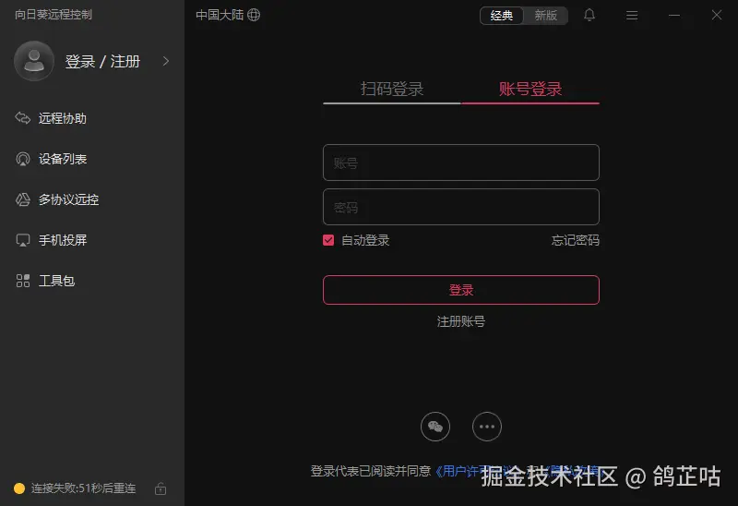Image resolution: width=738 pixels, height=506 pixels.
Task: Click the 远程协助 sidebar icon
Action: point(22,118)
